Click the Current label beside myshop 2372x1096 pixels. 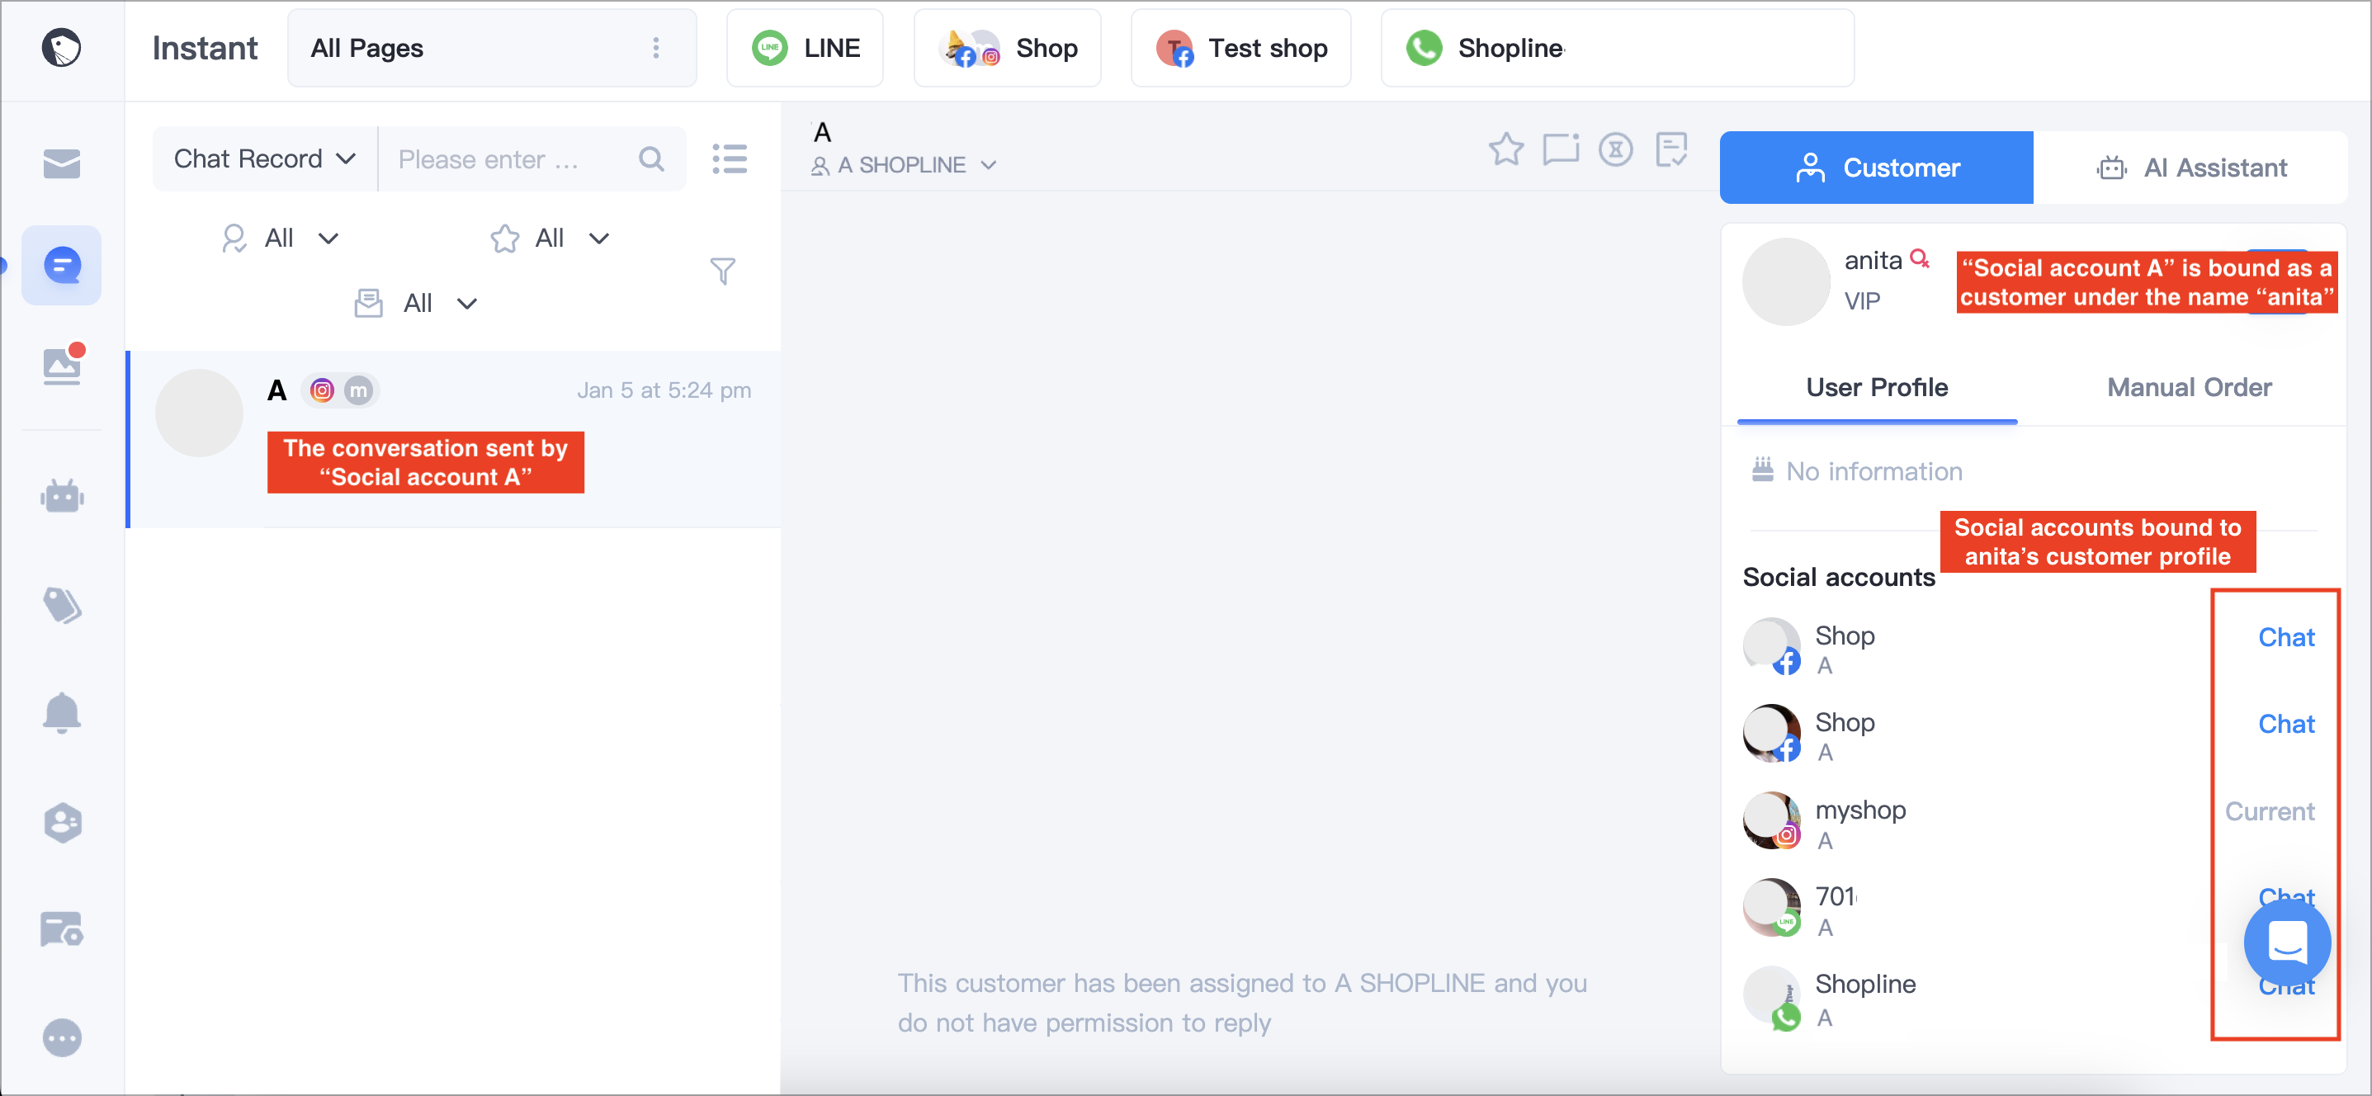pyautogui.click(x=2269, y=811)
